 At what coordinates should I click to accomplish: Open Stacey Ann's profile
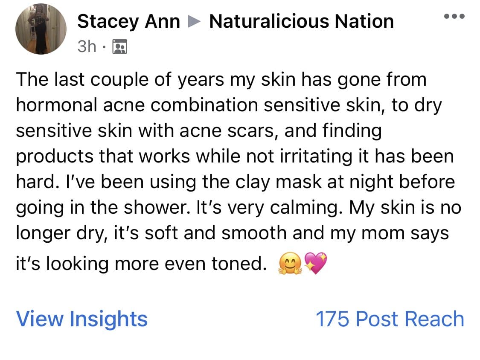pos(128,20)
